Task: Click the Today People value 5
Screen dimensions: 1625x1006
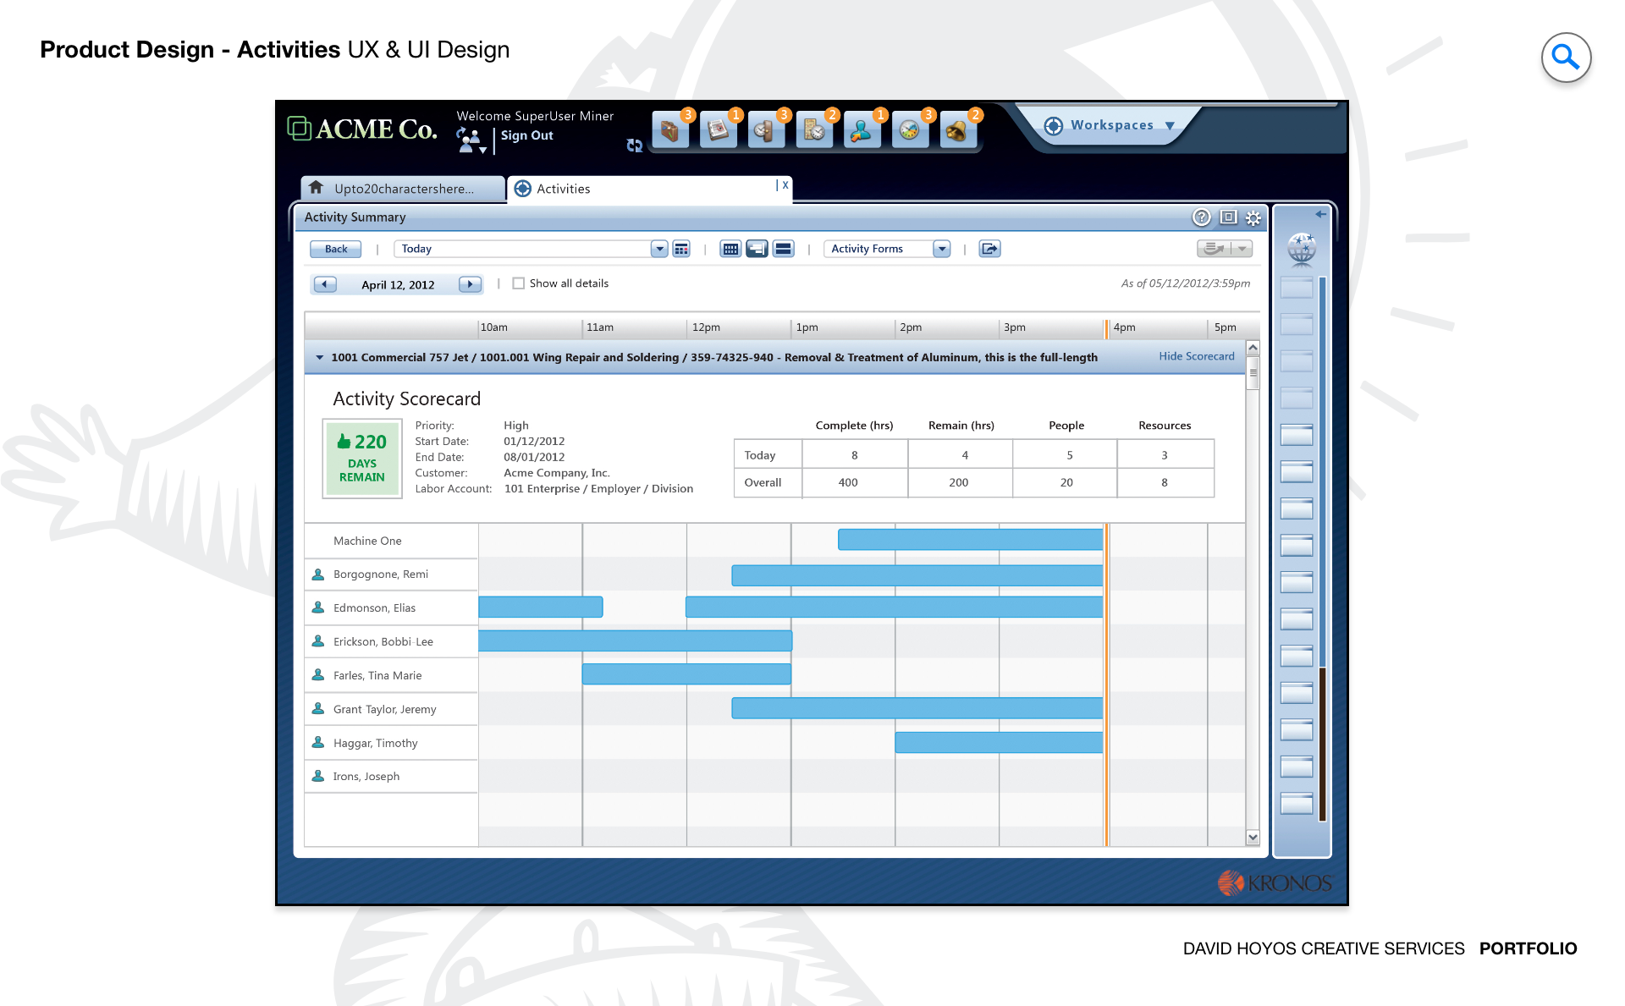Action: [x=1070, y=455]
